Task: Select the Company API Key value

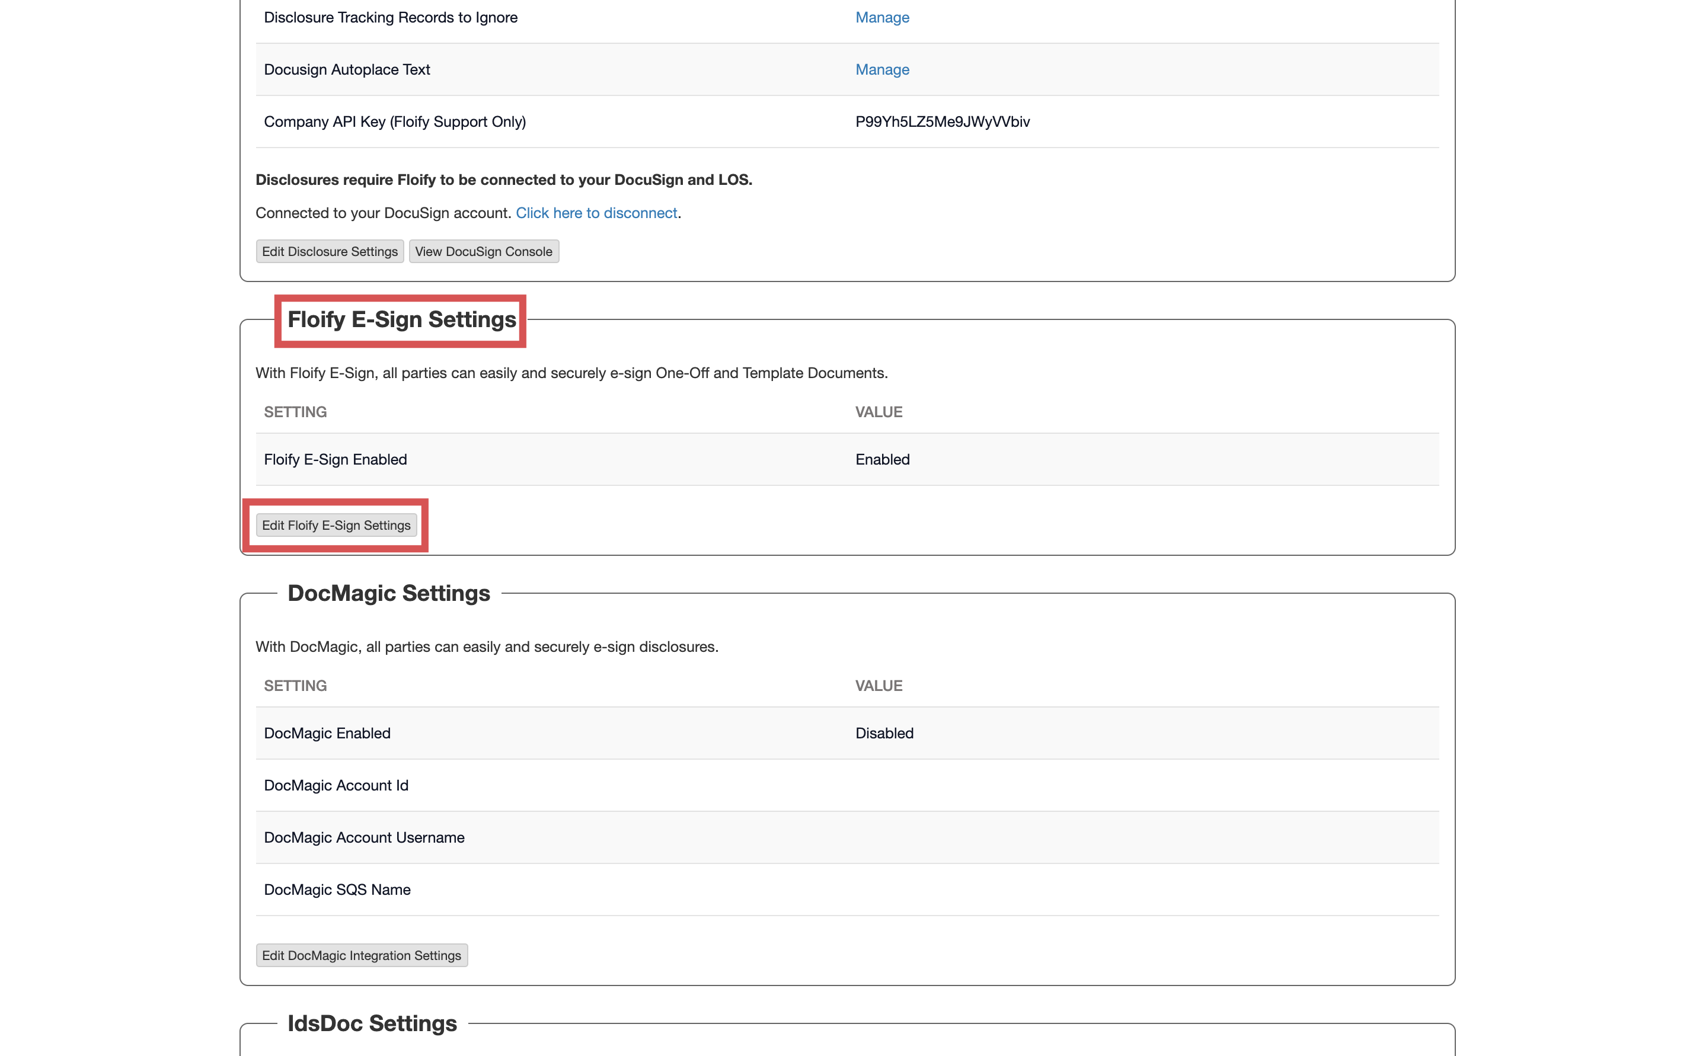Action: [x=941, y=121]
